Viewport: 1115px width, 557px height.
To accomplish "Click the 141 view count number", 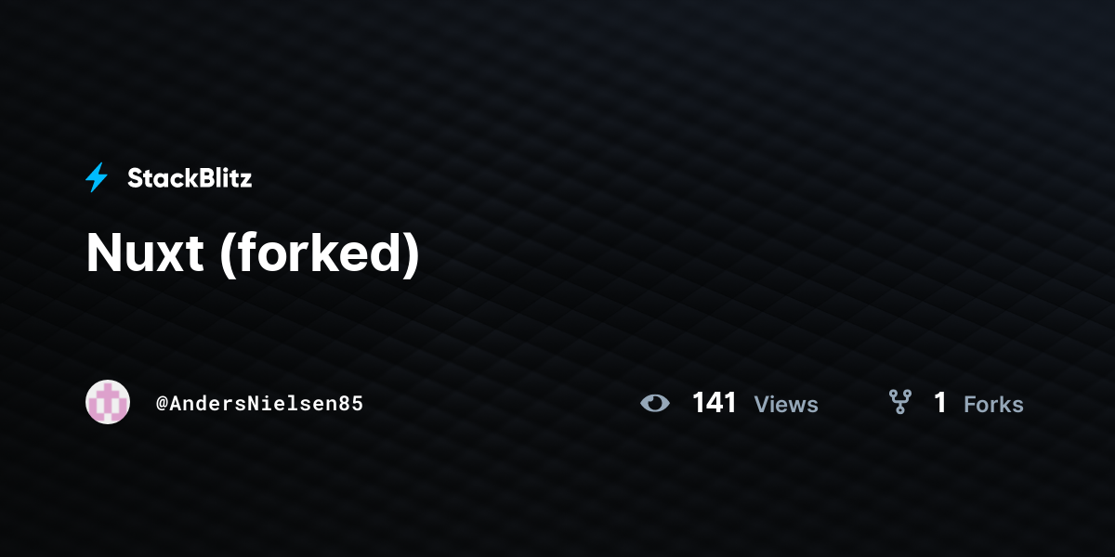I will pyautogui.click(x=715, y=403).
